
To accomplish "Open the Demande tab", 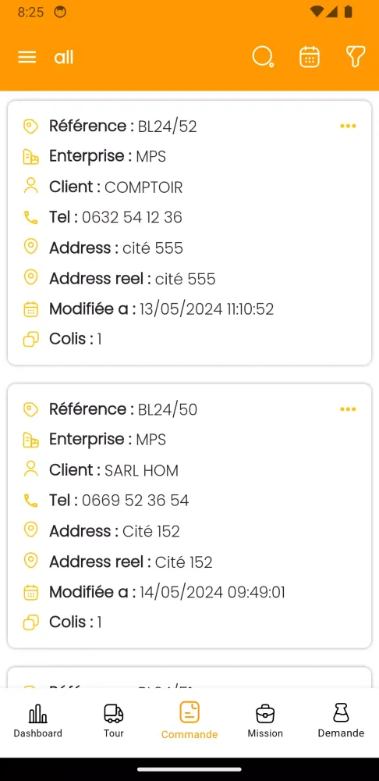I will coord(342,721).
